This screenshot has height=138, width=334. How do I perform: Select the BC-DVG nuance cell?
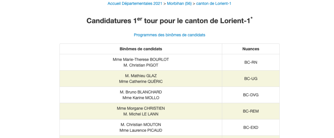coord(251,95)
